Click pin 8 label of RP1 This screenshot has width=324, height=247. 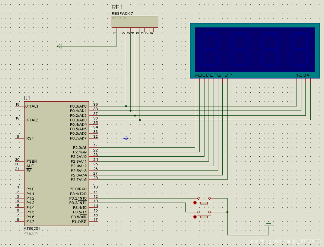[x=151, y=33]
